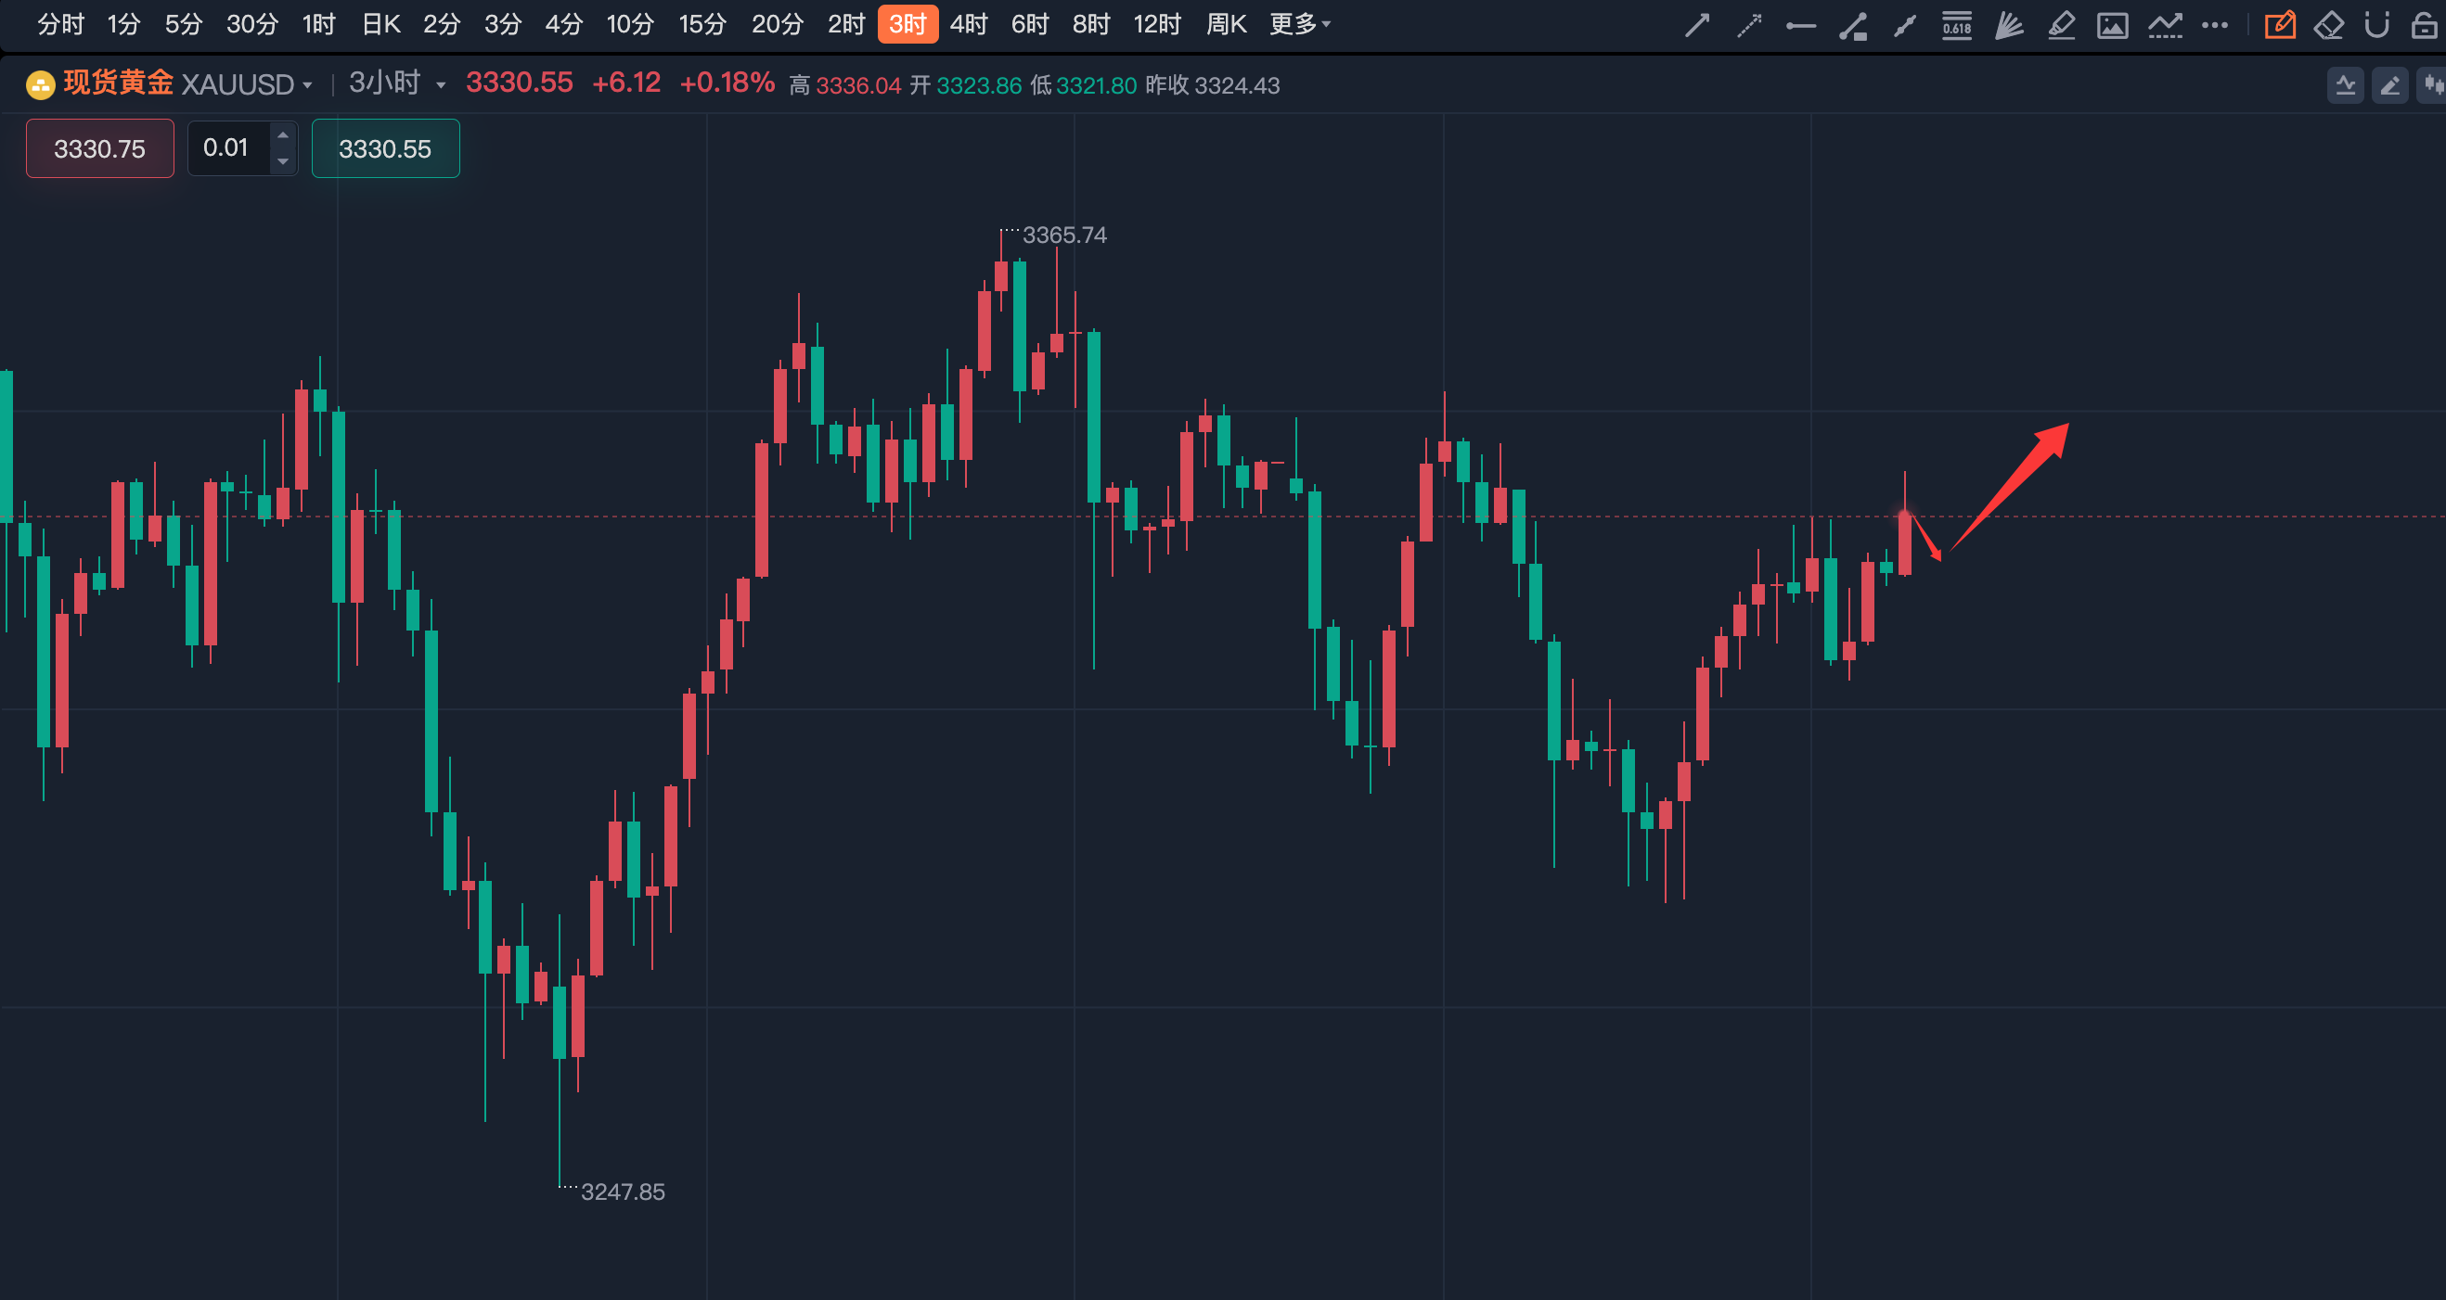
Task: Toggle the orange drawing mode icon
Action: pyautogui.click(x=2280, y=25)
